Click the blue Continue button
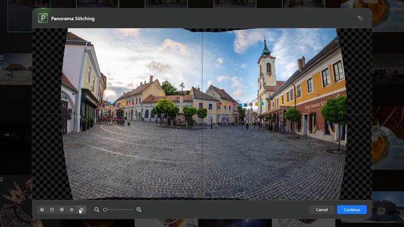Viewport: 404px width, 227px height. coord(352,210)
